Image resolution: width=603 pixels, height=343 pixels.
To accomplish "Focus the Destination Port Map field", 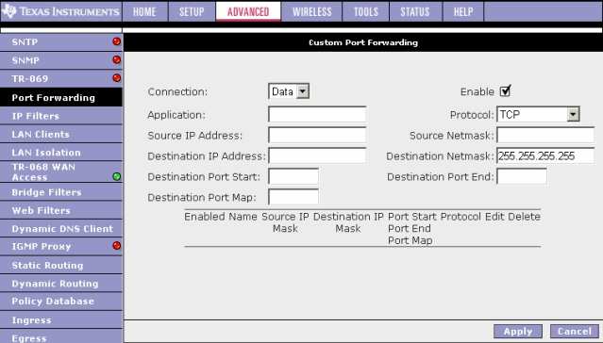I will coord(293,197).
